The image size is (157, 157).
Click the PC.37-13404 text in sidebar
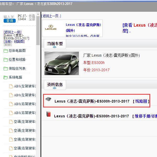click(22, 17)
